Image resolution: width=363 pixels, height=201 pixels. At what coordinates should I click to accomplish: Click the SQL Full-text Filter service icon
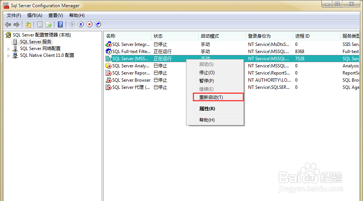109,52
